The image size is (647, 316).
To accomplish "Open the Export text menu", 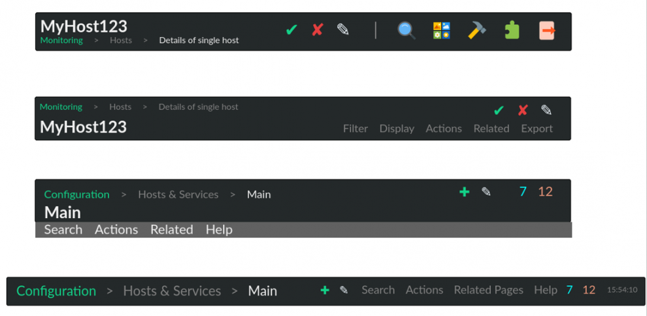I will [x=537, y=129].
